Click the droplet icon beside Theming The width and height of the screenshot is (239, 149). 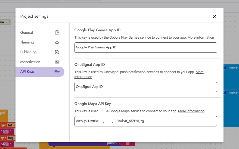(57, 42)
